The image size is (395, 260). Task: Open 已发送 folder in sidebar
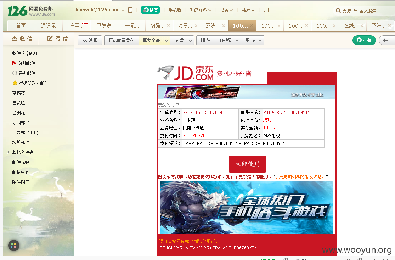(19, 103)
